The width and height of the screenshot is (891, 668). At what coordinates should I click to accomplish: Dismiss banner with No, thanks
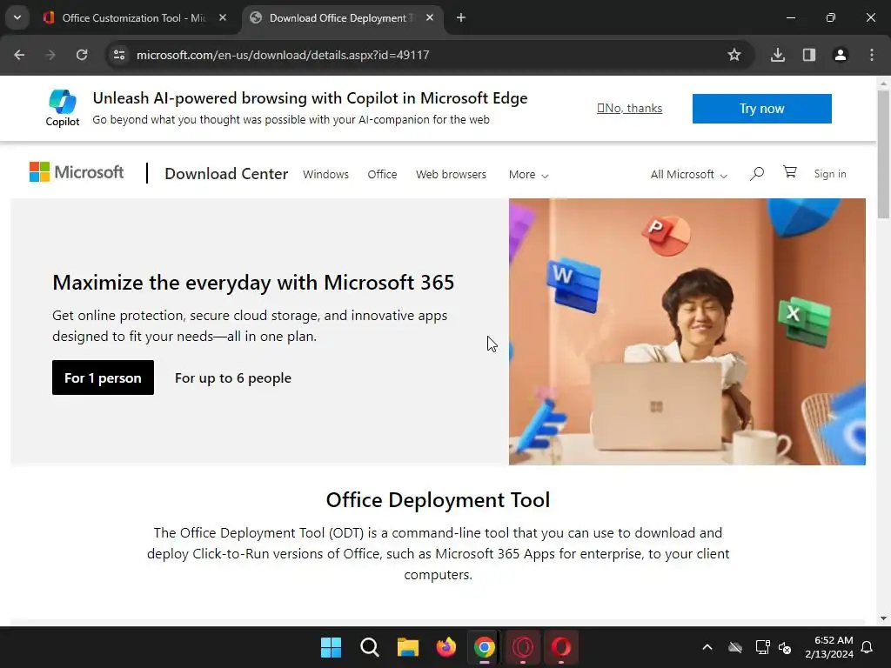click(x=630, y=108)
